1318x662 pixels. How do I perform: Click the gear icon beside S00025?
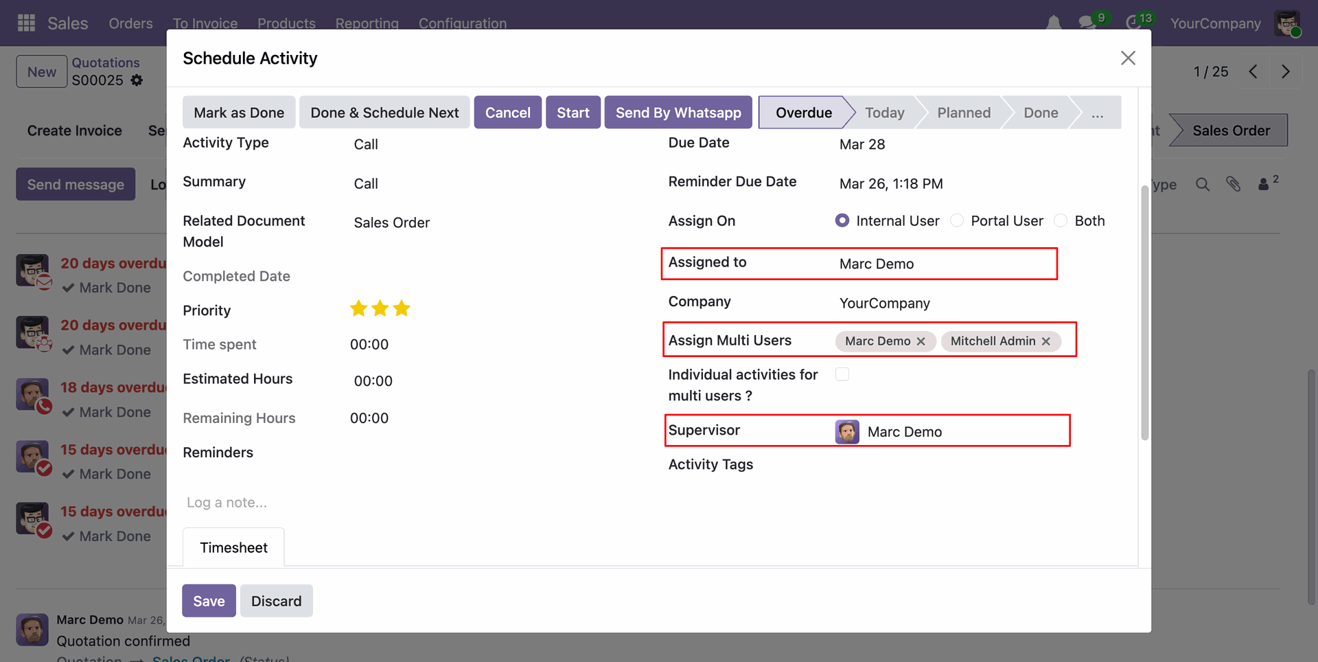(x=137, y=80)
